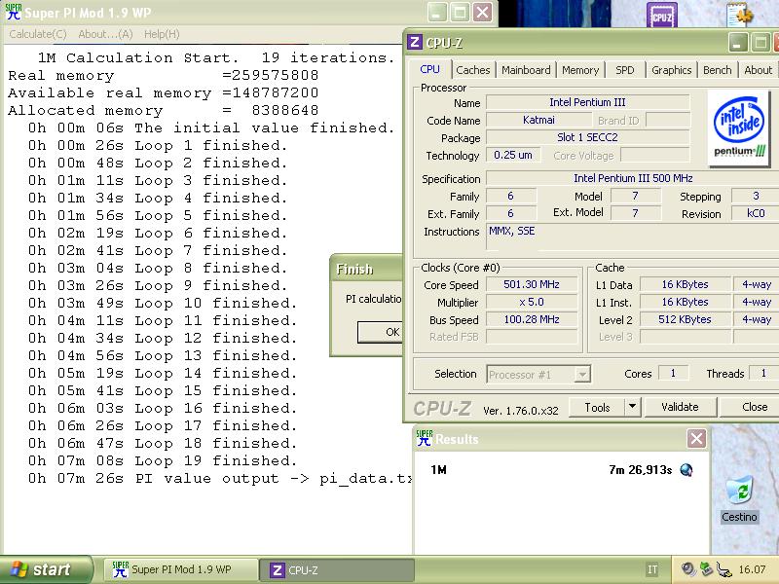Switch to the Mainboard tab
This screenshot has height=584, width=779.
526,70
